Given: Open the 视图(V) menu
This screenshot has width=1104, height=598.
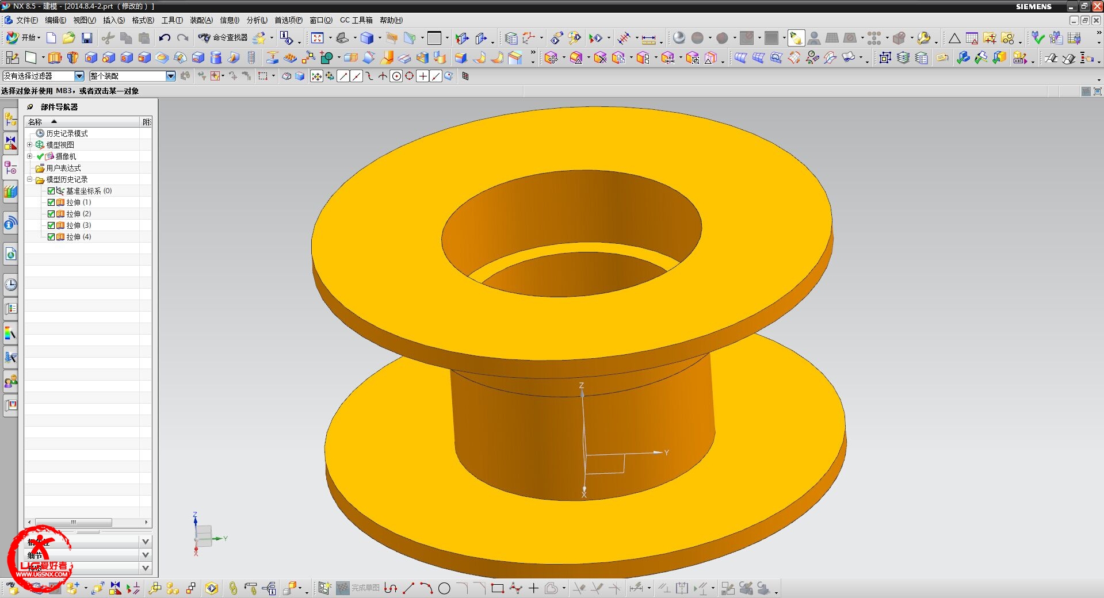Looking at the screenshot, I should click(x=84, y=20).
